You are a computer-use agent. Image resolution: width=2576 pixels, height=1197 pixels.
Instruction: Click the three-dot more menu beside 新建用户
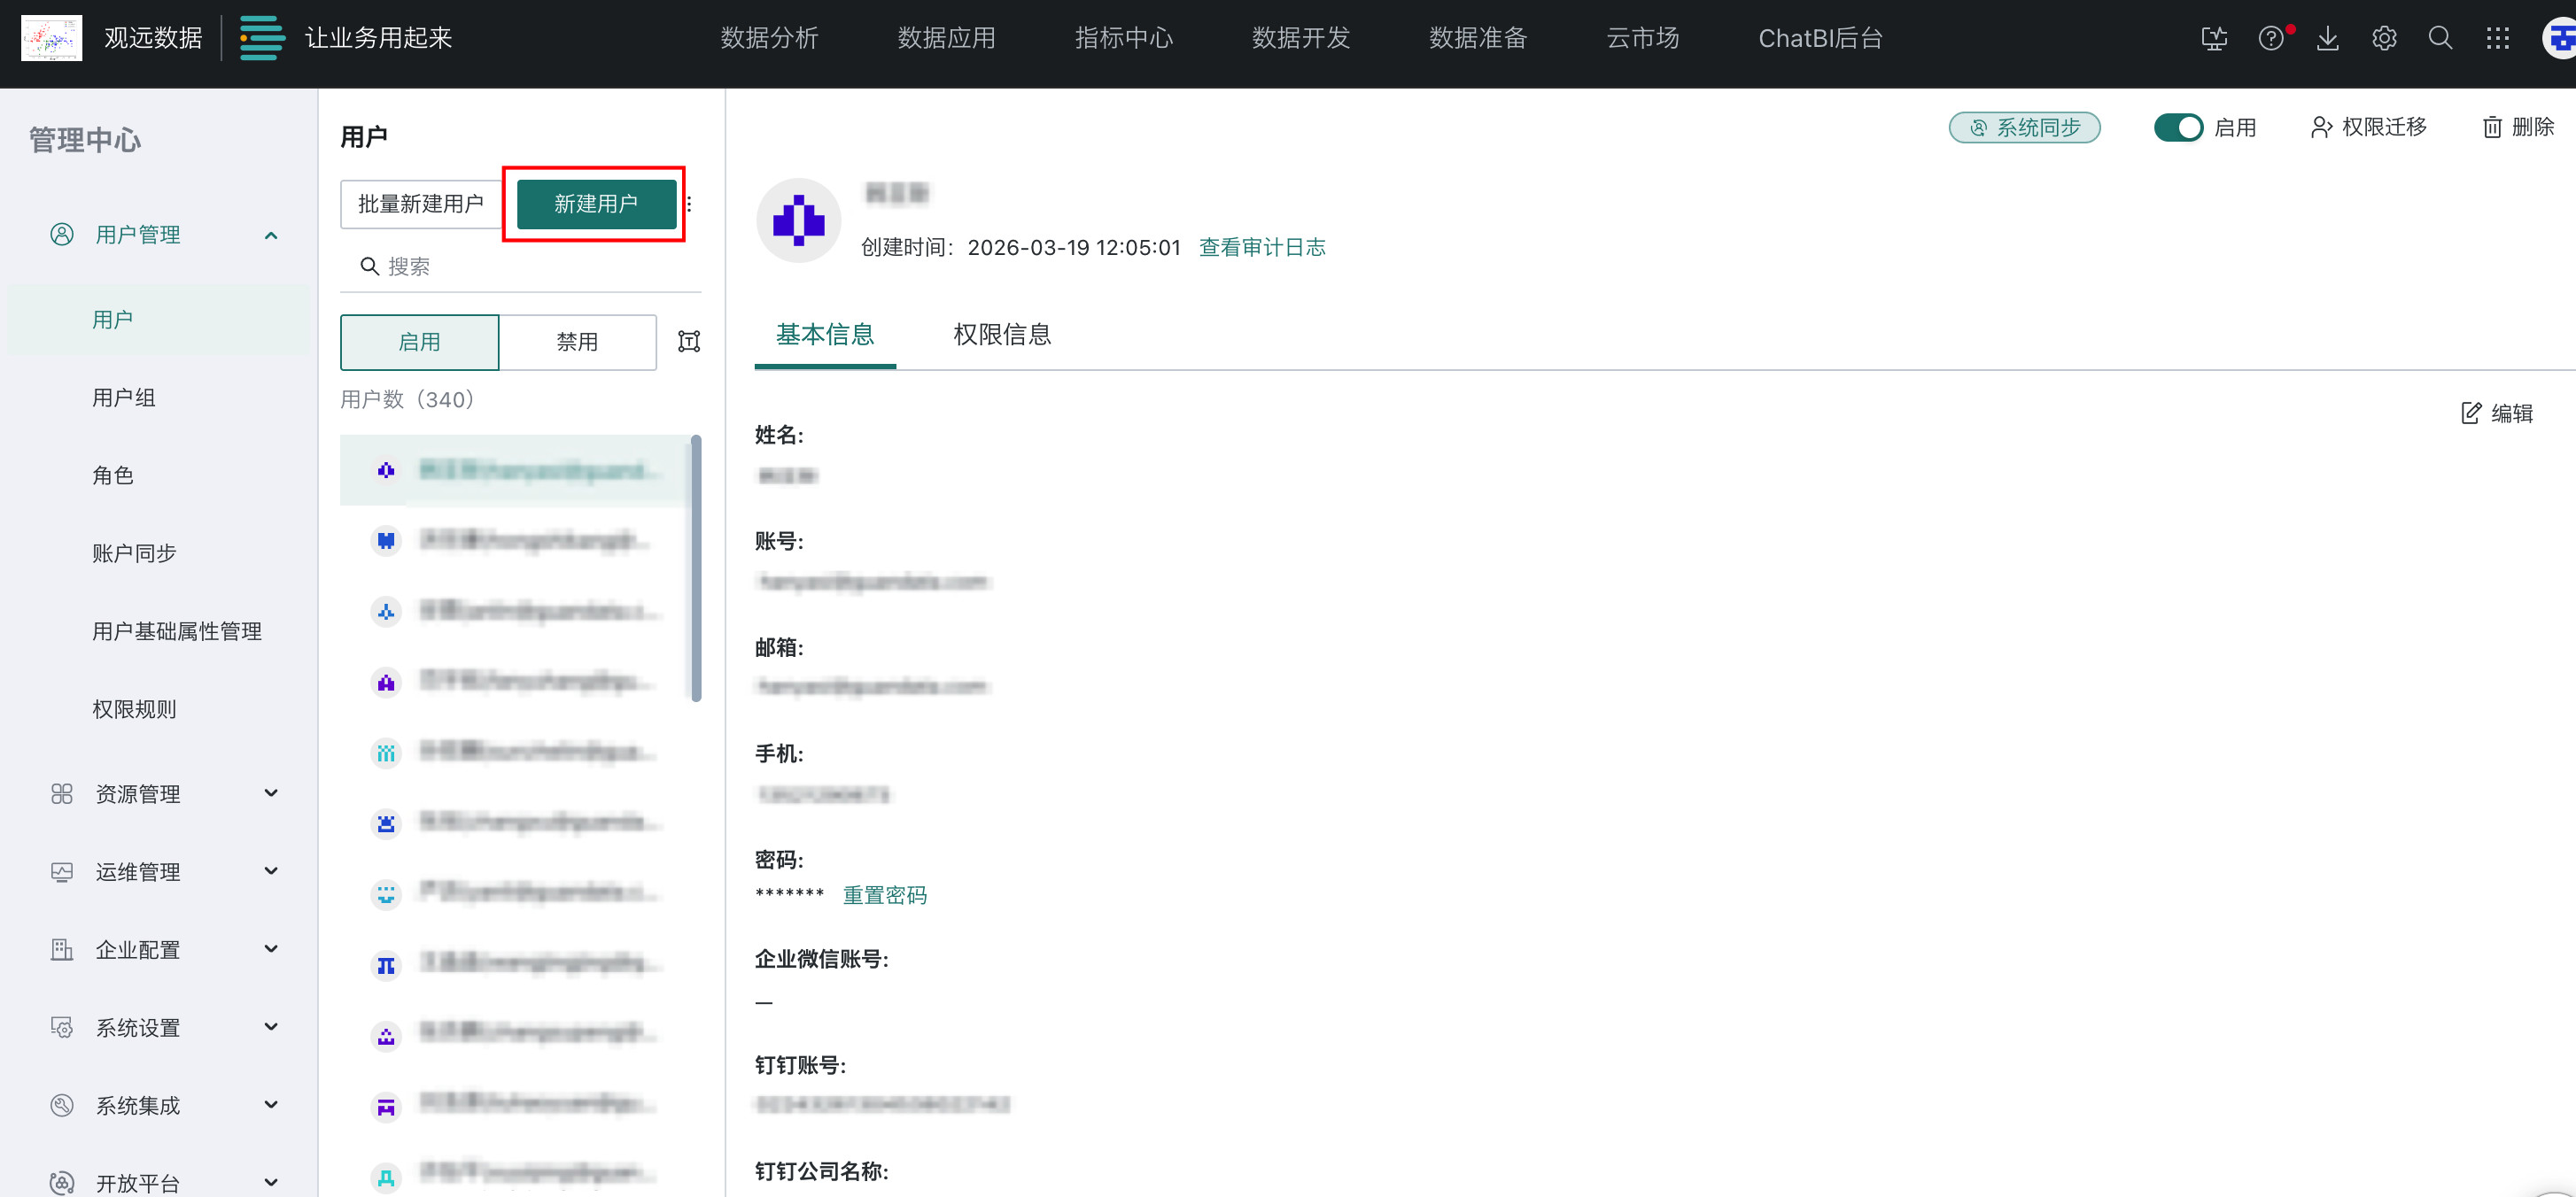coord(689,204)
